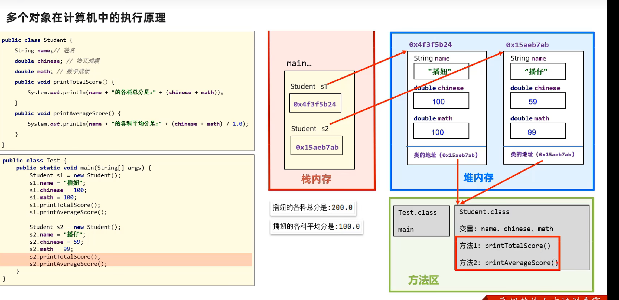Click the heap address header 0x4f3f5b24
Viewport: 619px width, 300px height.
(x=430, y=44)
